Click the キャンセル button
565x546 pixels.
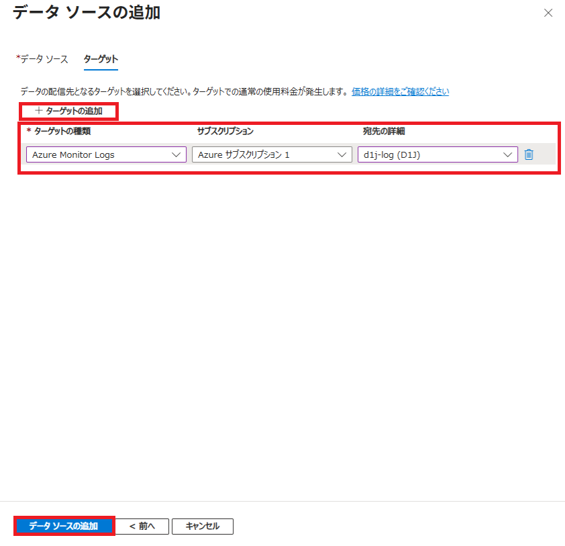(x=202, y=526)
